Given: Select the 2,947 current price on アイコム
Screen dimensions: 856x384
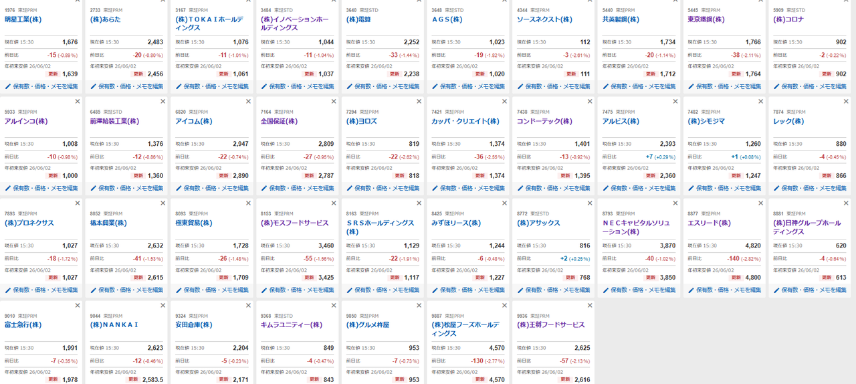Looking at the screenshot, I should (241, 144).
